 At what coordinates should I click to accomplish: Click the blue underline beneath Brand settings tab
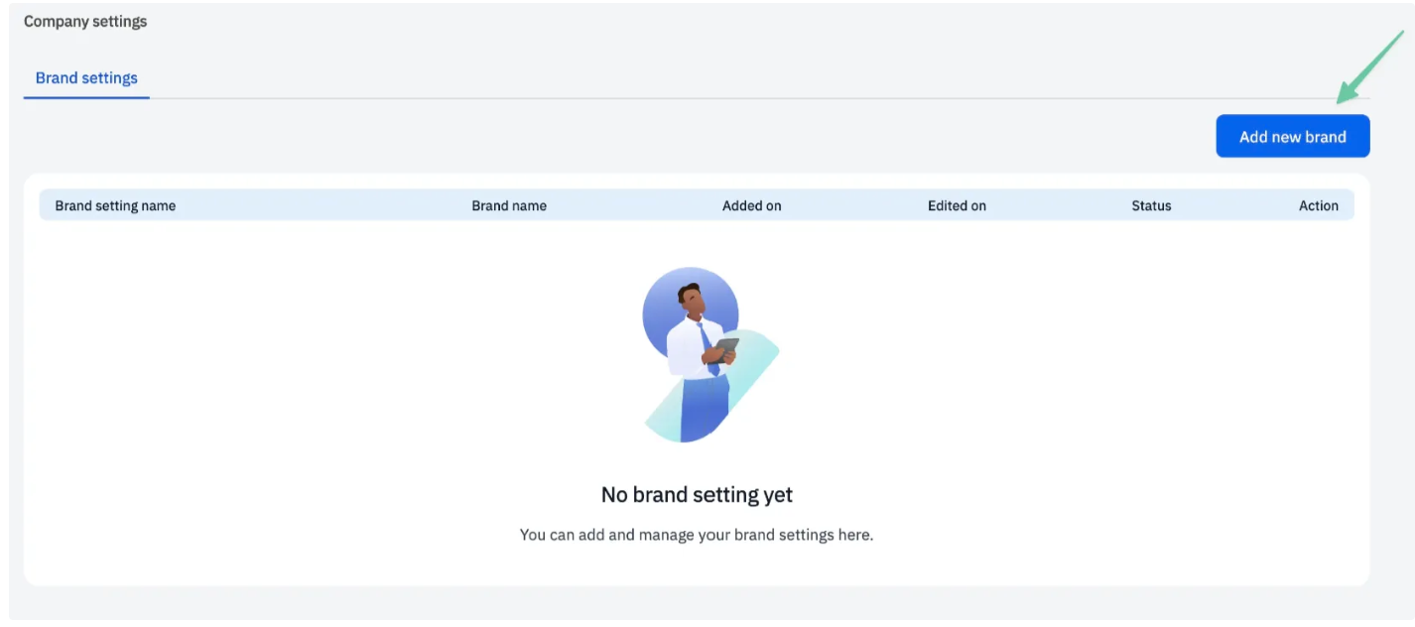[86, 98]
